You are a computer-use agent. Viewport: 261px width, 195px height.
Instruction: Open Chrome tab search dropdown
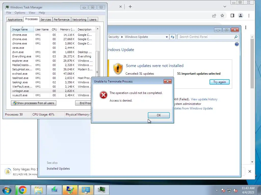click(225, 7)
